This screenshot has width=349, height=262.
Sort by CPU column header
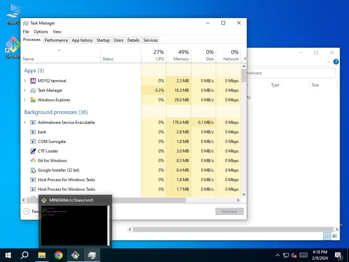(x=154, y=56)
